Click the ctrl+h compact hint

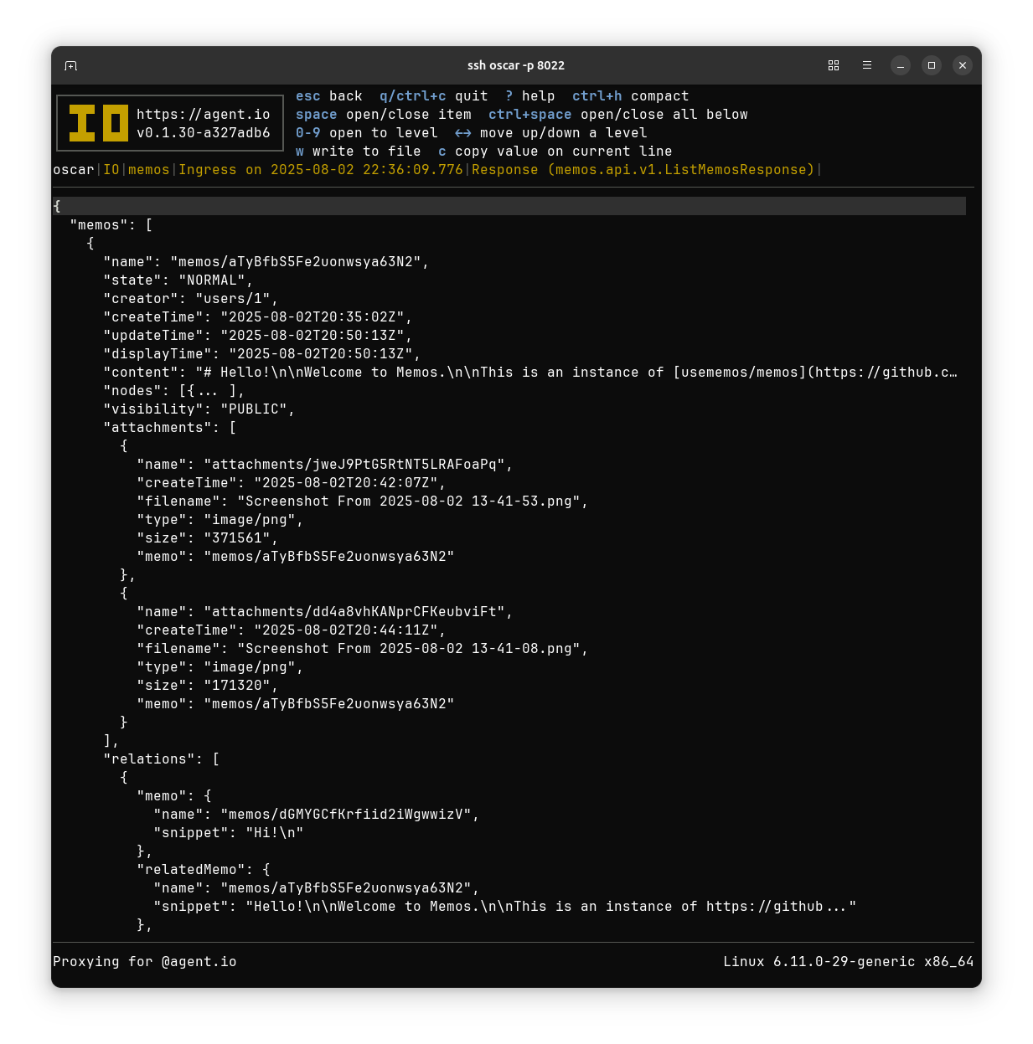(x=631, y=96)
